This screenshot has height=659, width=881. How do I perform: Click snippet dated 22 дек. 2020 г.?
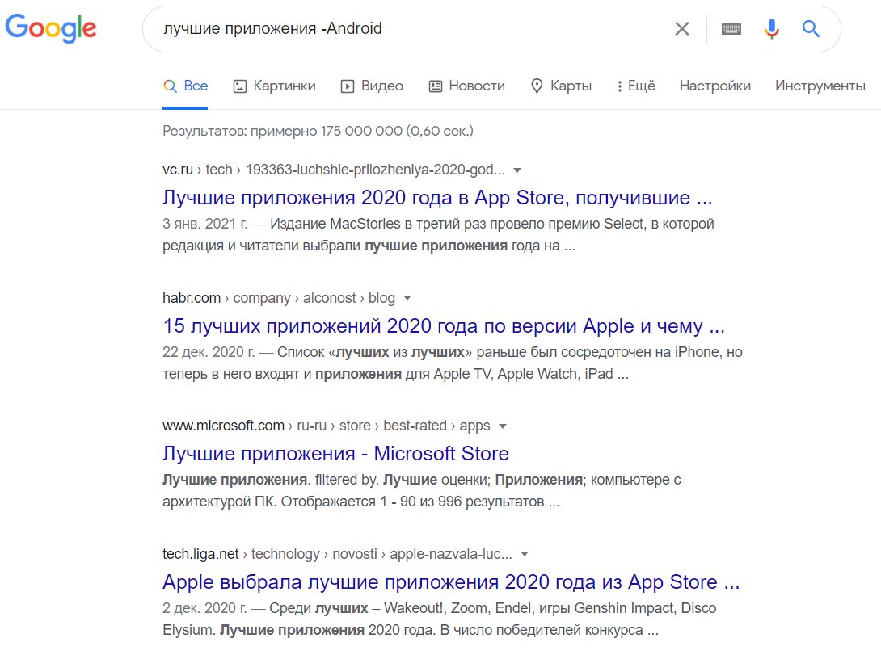click(x=453, y=363)
